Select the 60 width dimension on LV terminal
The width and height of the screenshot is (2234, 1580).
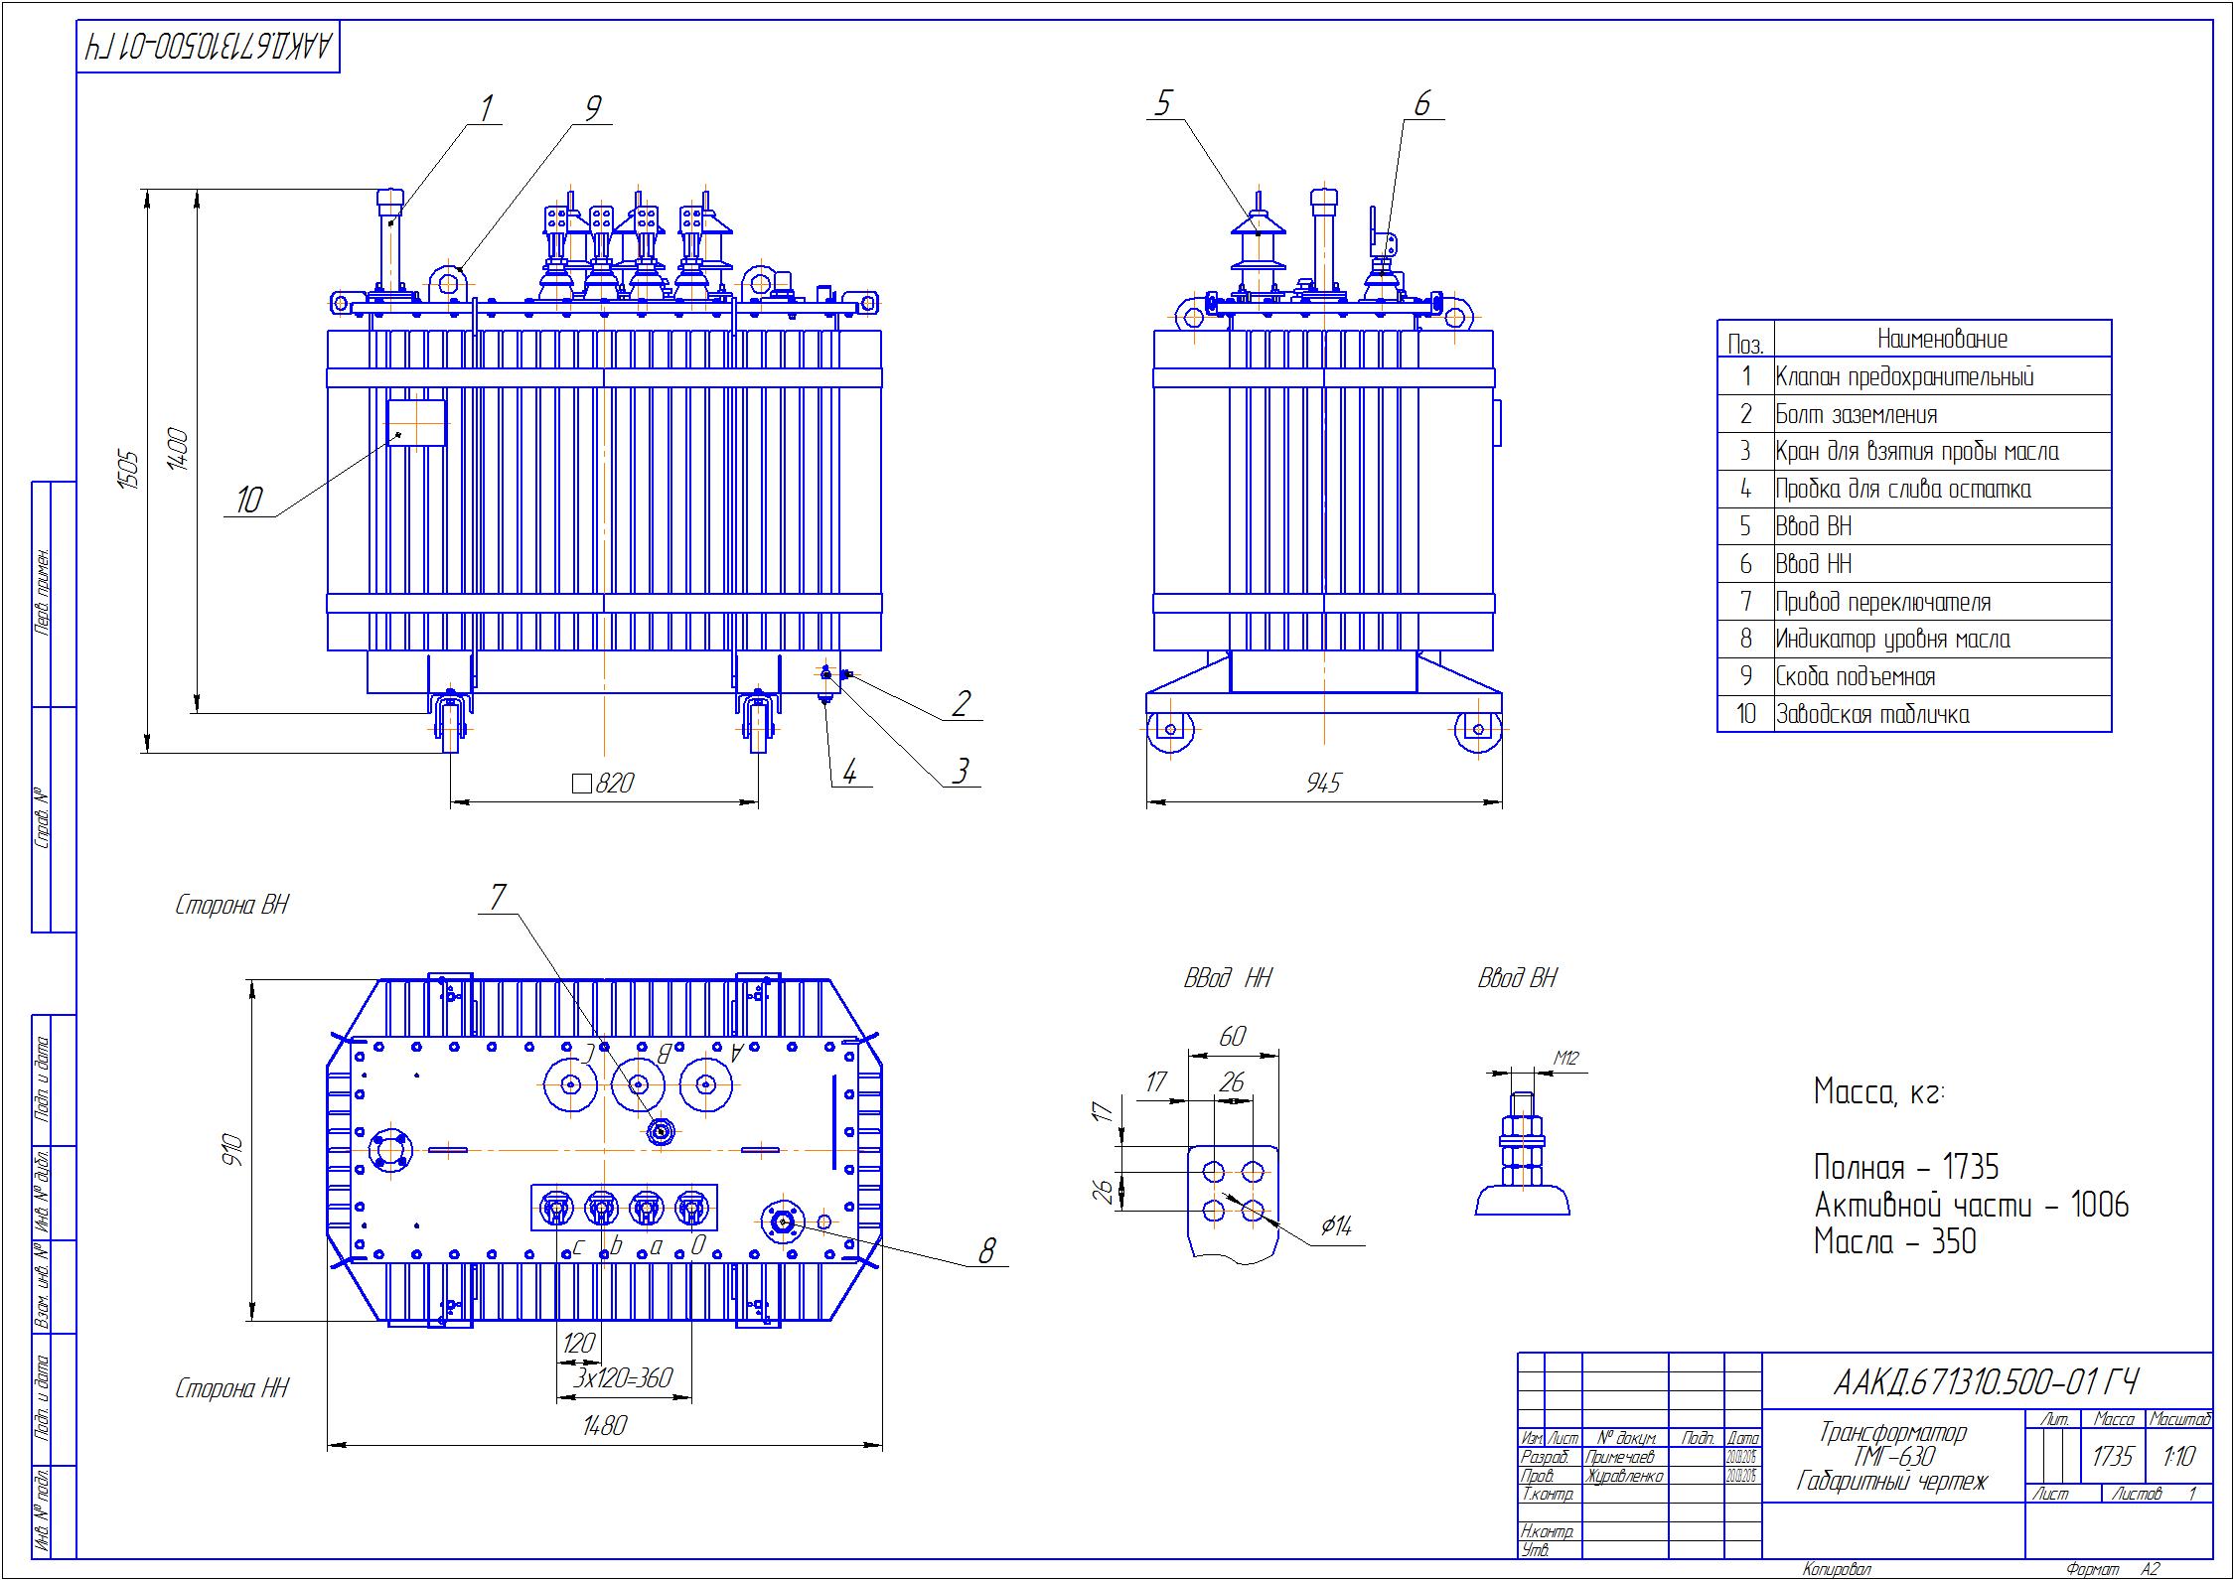coord(1232,1037)
